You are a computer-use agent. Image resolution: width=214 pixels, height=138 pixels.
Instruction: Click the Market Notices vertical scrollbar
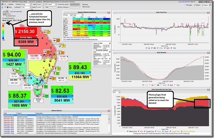(109, 123)
